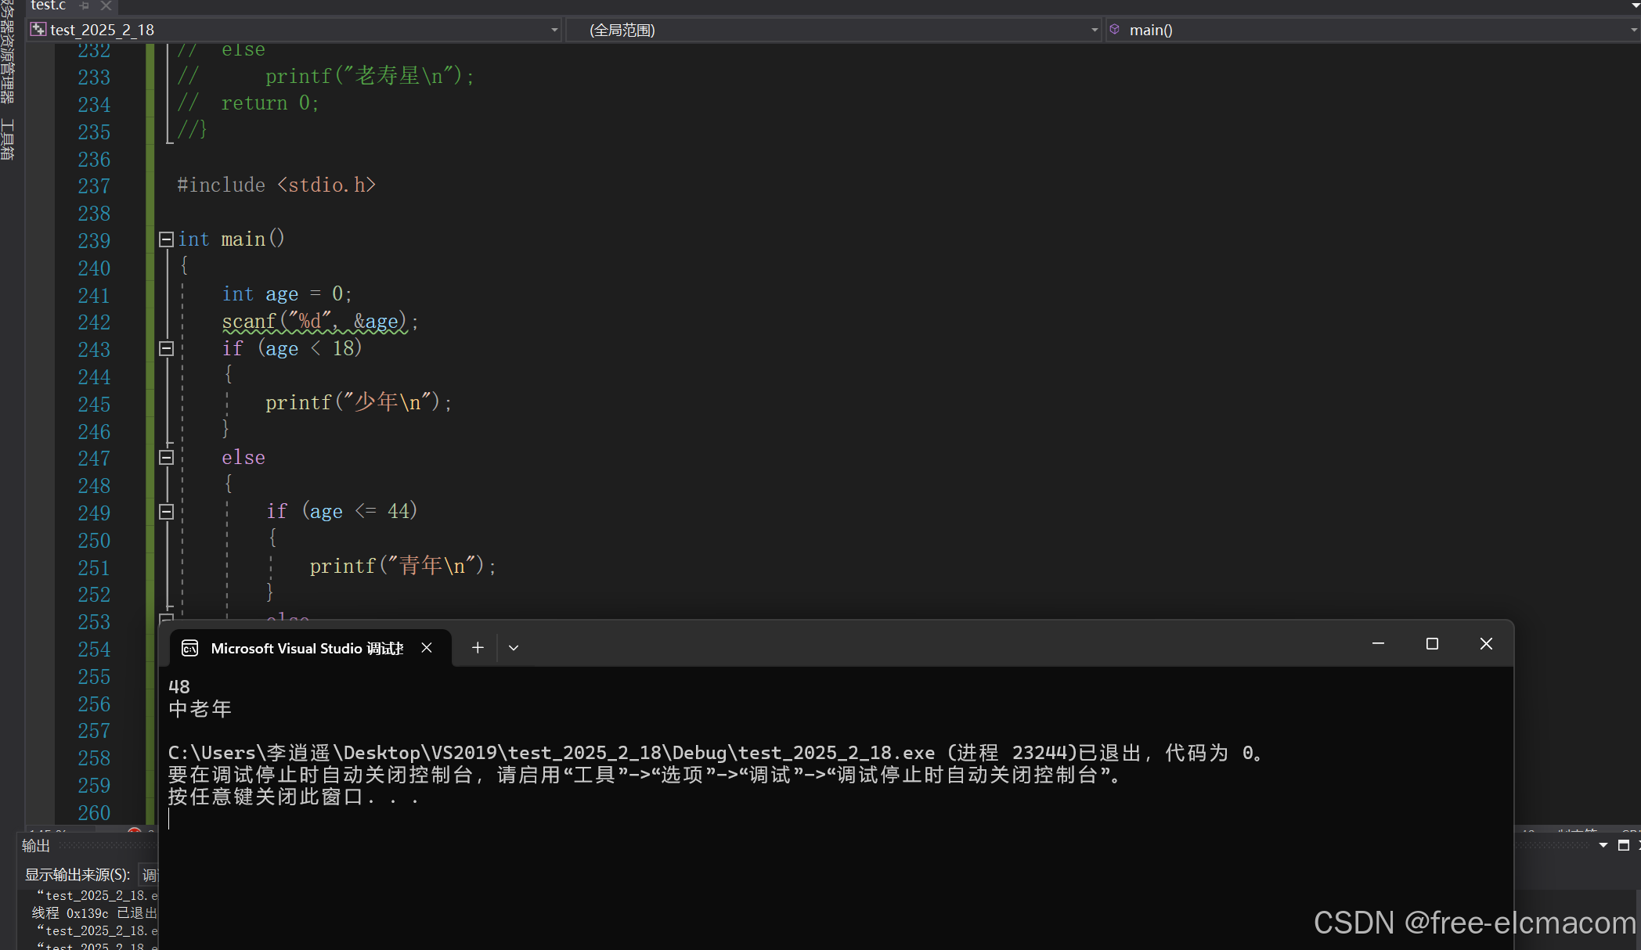The height and width of the screenshot is (950, 1641).
Task: Expand the console tab list chevron
Action: [514, 647]
